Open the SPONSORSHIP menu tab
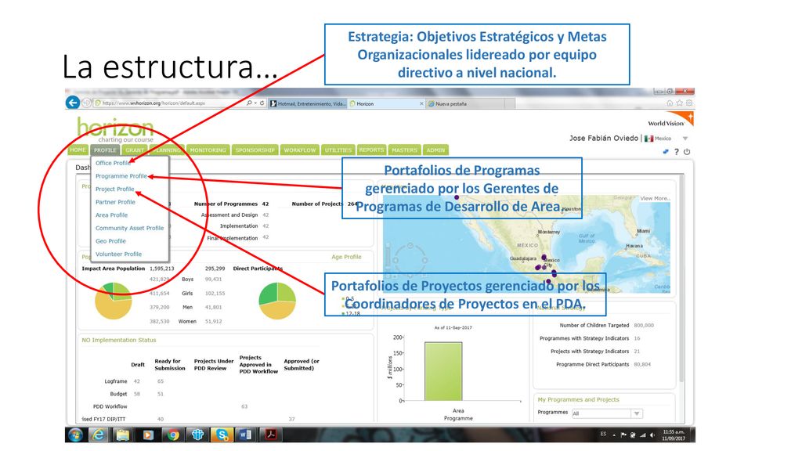Screen dimensions: 802x451 pyautogui.click(x=255, y=150)
